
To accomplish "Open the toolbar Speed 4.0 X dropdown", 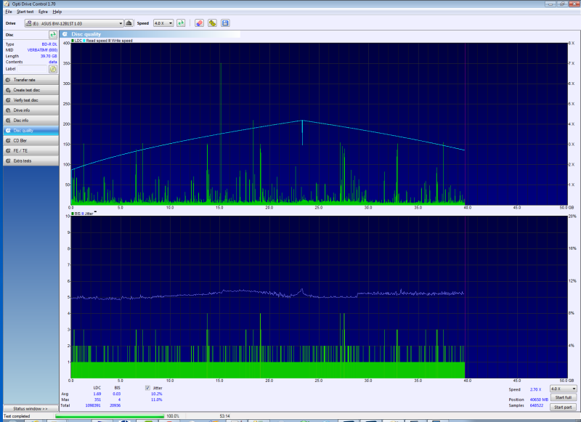I will [163, 23].
